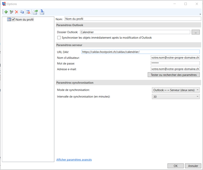Image resolution: width=203 pixels, height=170 pixels.
Task: Uncheck the Nom du profil profile checkbox
Action: click(13, 19)
